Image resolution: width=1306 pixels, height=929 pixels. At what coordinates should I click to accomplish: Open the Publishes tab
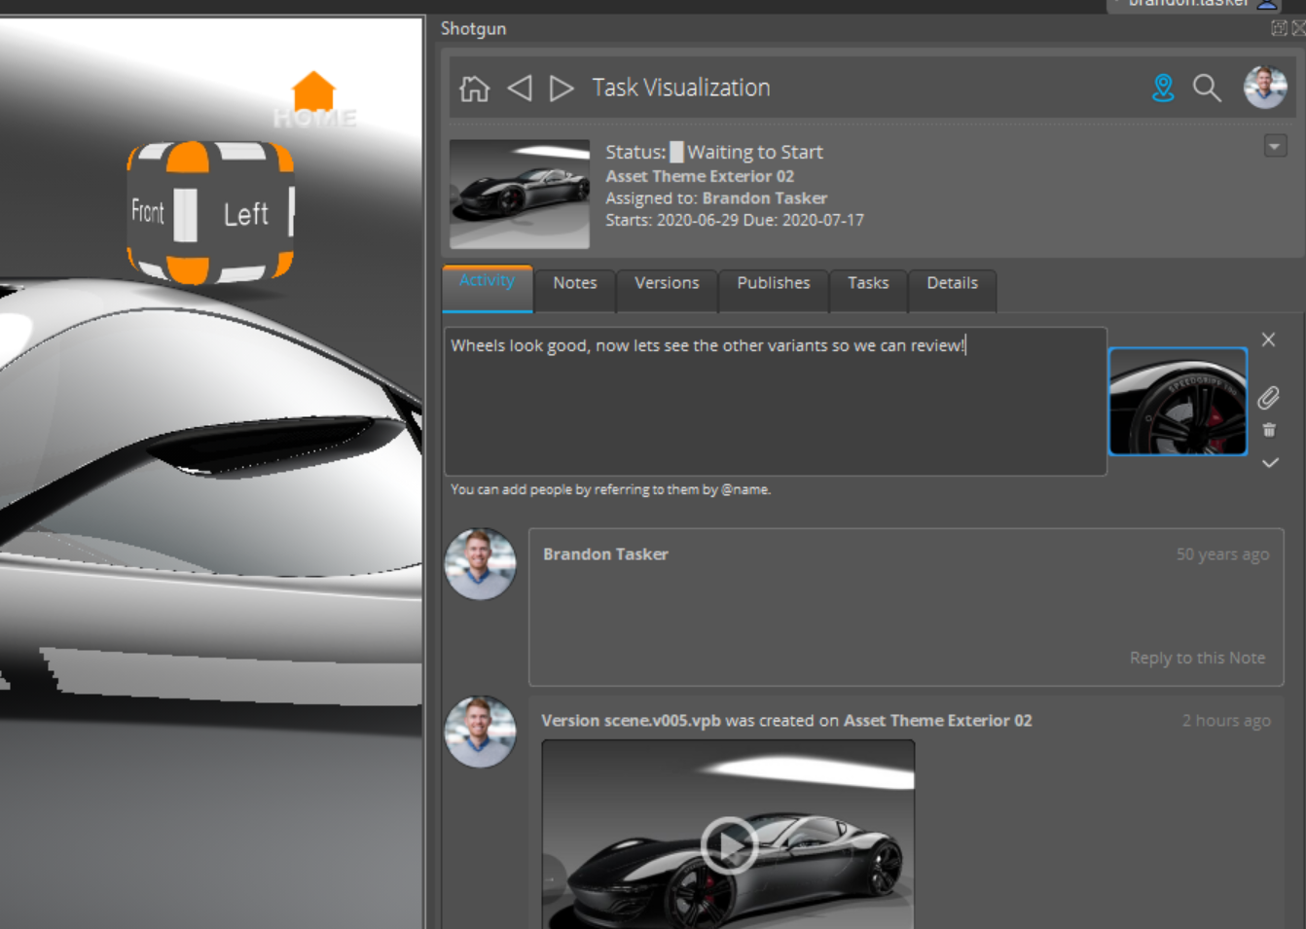click(x=773, y=282)
